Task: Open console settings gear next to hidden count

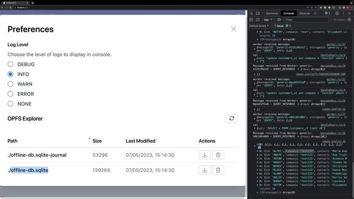Action: click(349, 20)
